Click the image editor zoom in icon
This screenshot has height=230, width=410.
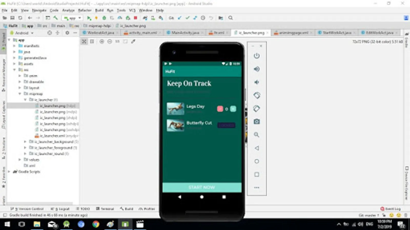(102, 41)
